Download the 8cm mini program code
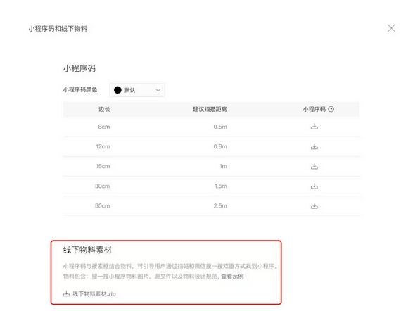Screen dimensions: 401x311 click(x=314, y=127)
